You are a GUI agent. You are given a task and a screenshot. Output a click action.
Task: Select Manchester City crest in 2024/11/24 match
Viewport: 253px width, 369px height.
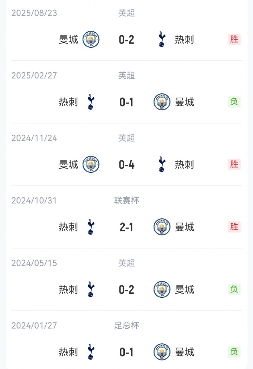pyautogui.click(x=91, y=165)
